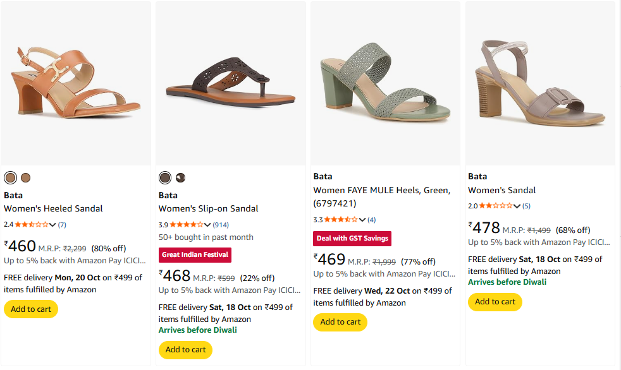
Task: Open the rating dropdown for Women's Sandal
Action: tap(517, 206)
